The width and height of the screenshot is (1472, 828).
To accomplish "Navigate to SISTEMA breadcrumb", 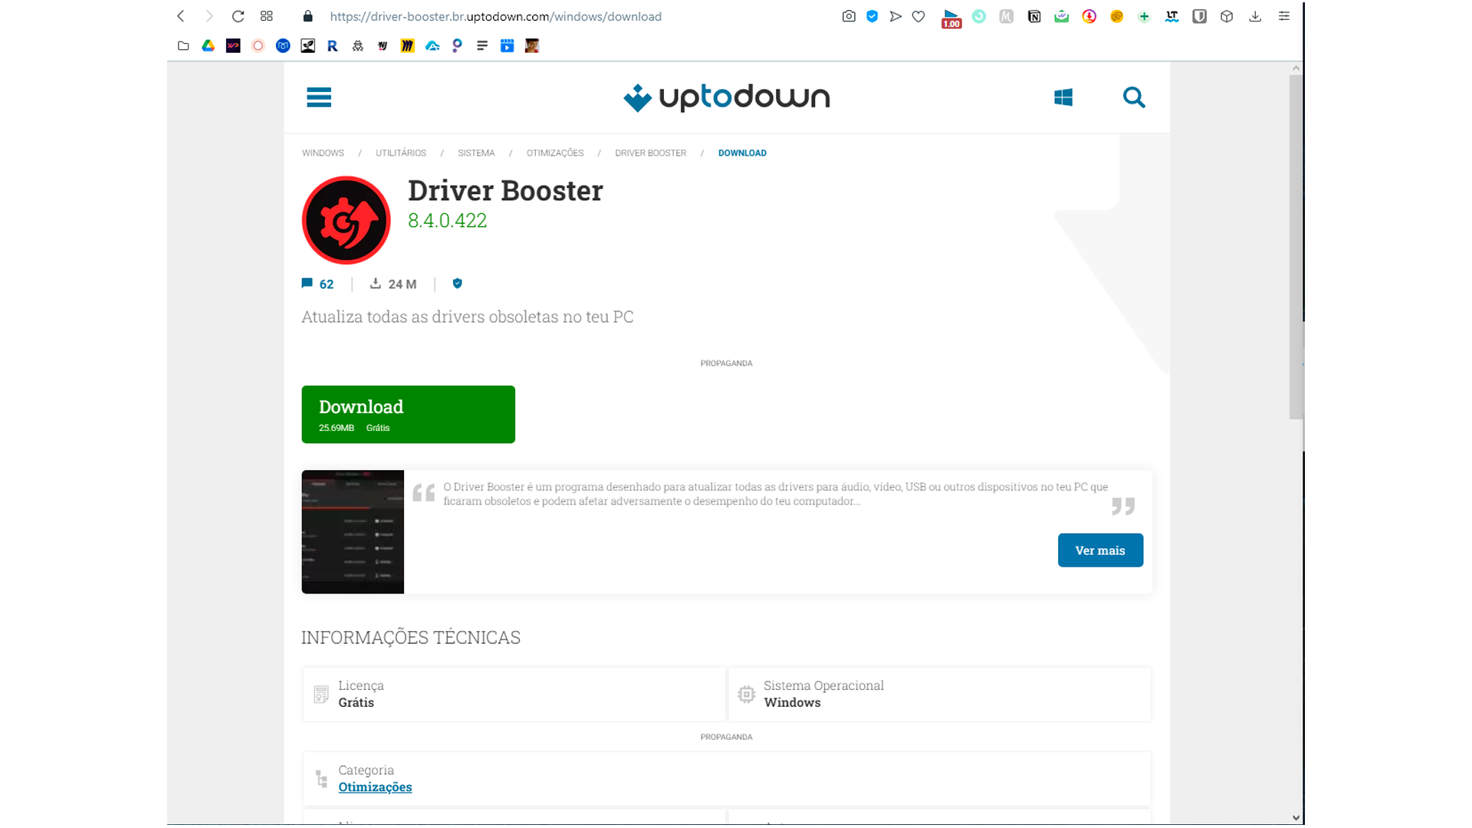I will click(476, 153).
